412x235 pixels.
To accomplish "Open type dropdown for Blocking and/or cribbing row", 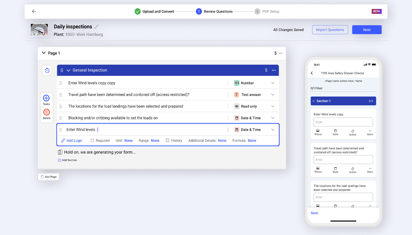I will tap(273, 118).
